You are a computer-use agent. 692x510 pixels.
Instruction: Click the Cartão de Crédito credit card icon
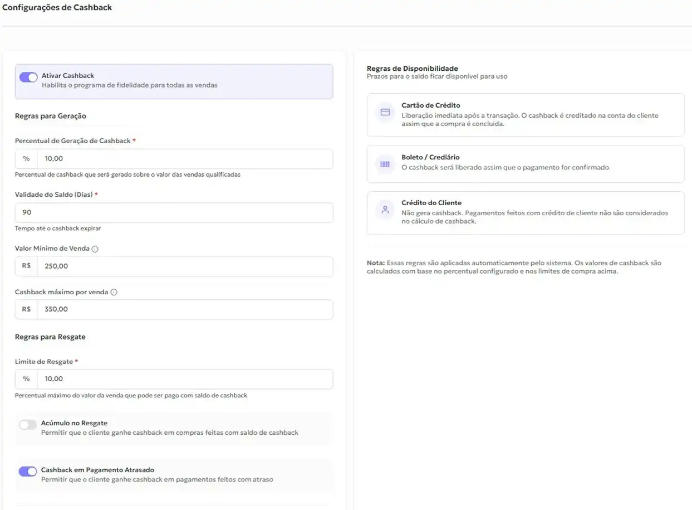coord(385,112)
